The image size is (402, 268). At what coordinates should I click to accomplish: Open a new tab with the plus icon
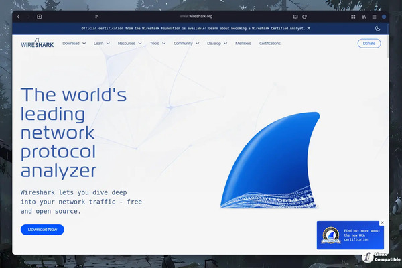[x=40, y=16]
